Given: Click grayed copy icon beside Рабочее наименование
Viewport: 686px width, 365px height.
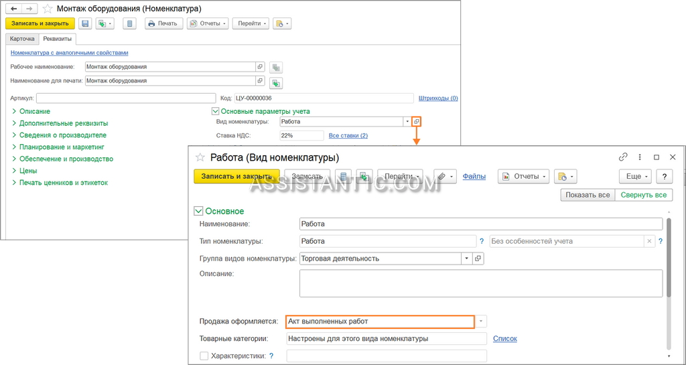Looking at the screenshot, I should pyautogui.click(x=276, y=68).
